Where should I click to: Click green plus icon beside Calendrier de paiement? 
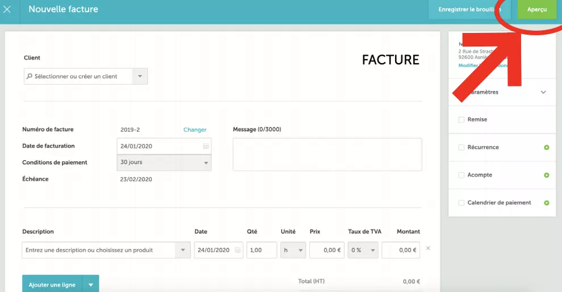pos(547,203)
